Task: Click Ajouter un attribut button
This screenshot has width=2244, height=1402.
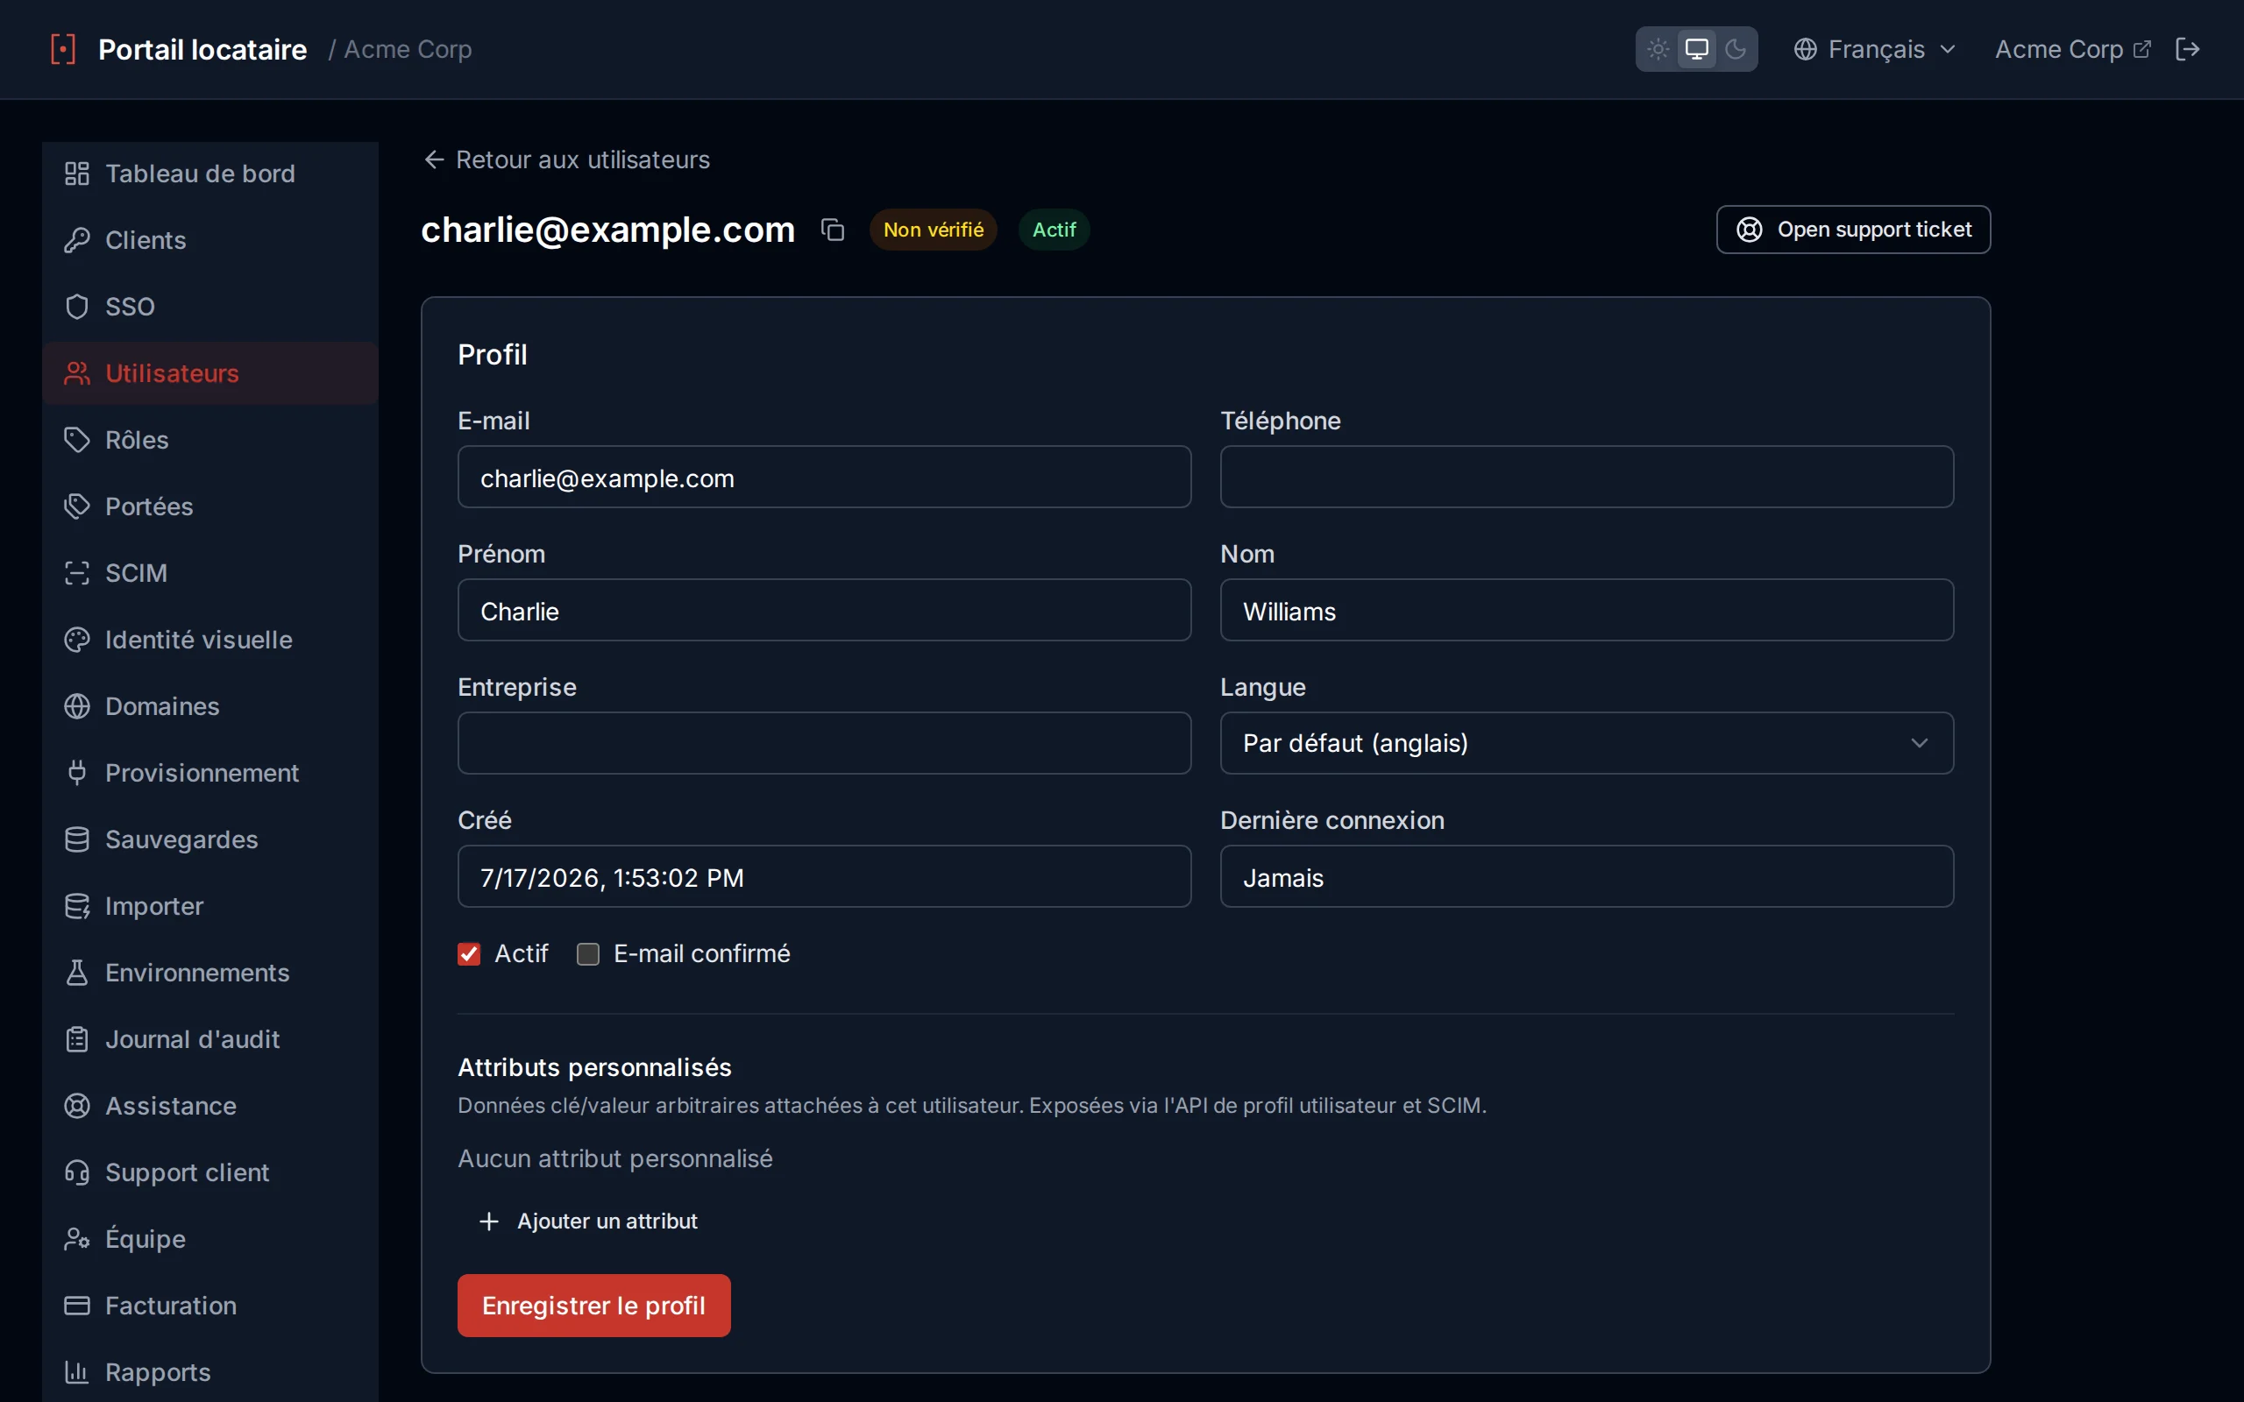Action: [x=588, y=1221]
